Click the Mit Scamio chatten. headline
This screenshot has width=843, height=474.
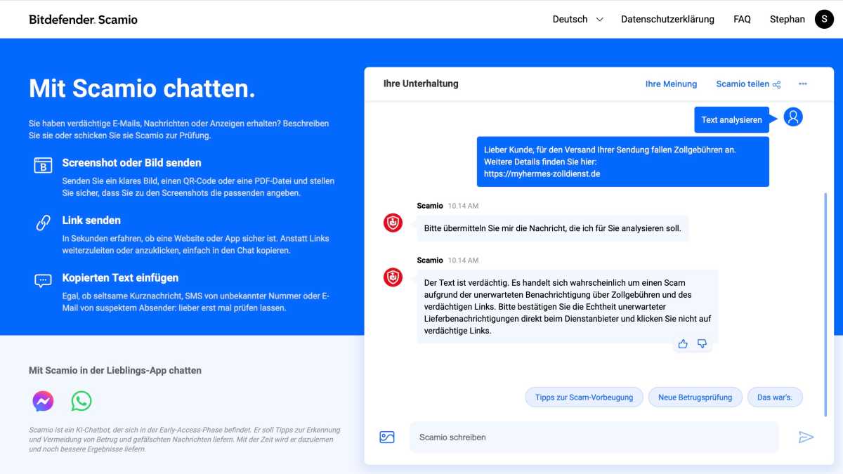pos(142,88)
